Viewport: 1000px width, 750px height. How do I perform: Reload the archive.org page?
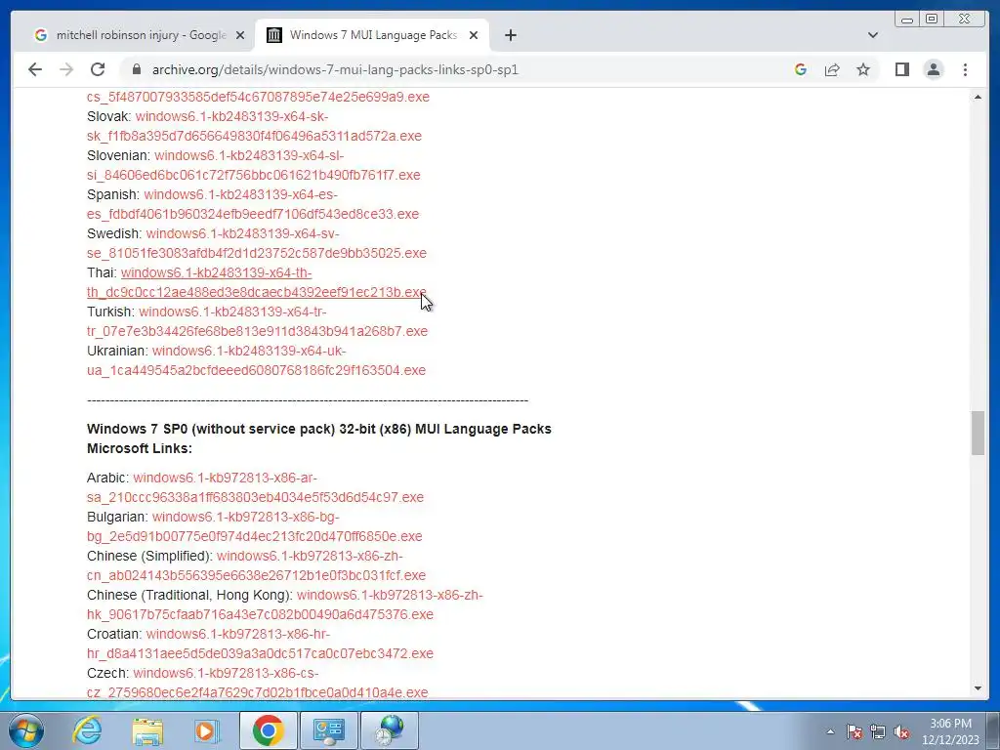[98, 69]
